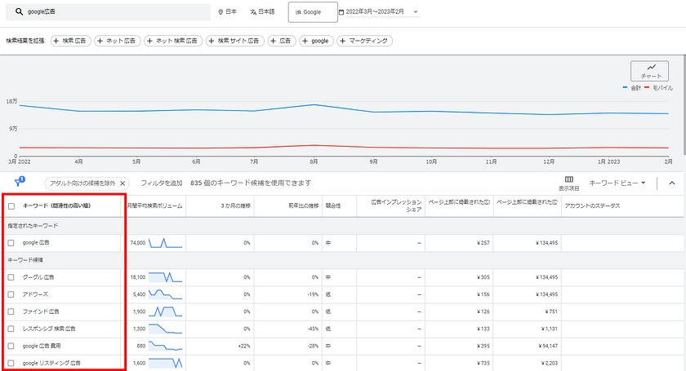This screenshot has height=371, width=686.
Task: Check the google 広告 keyword row
Action: coord(11,243)
